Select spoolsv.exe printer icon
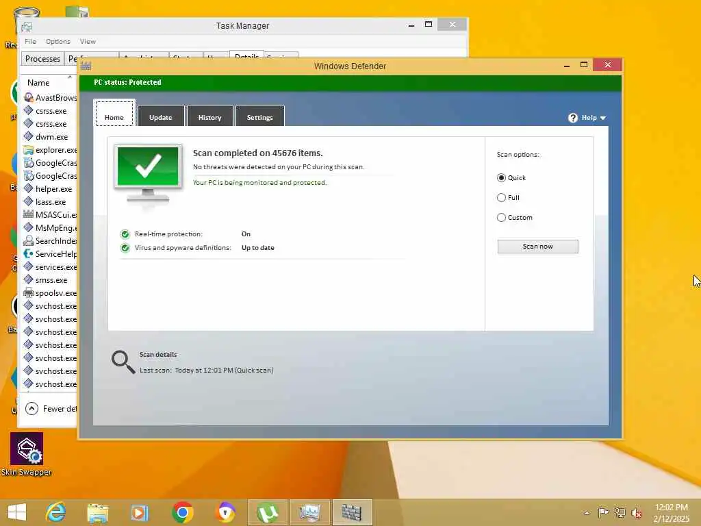 (x=29, y=293)
